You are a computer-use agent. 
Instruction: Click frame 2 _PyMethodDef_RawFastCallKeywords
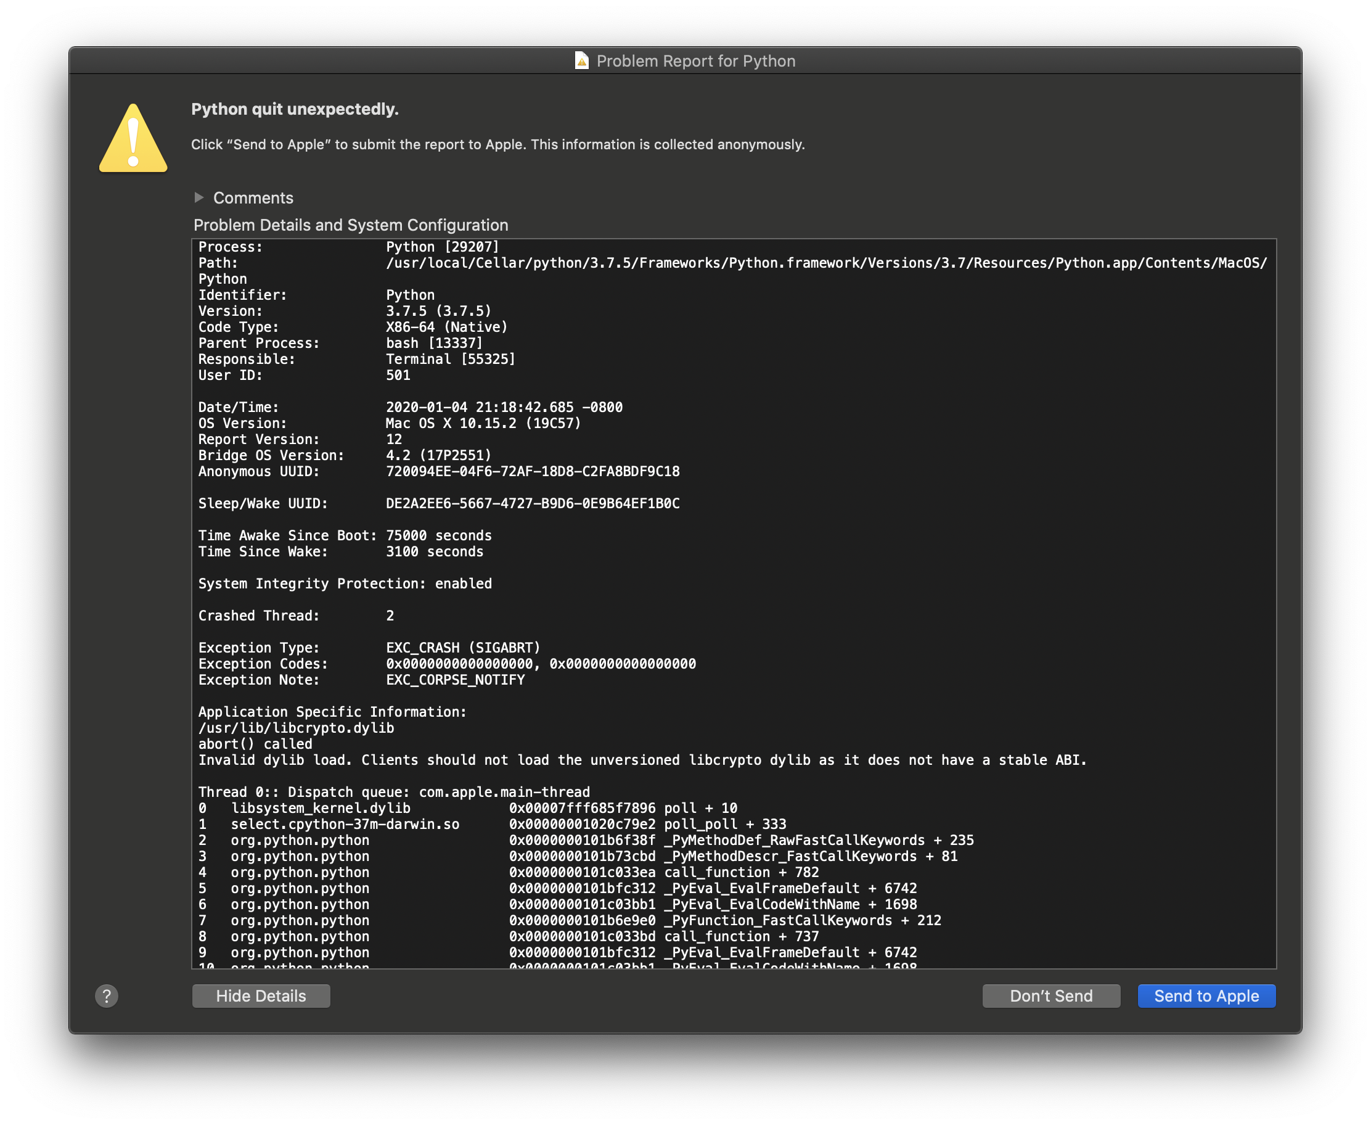[586, 841]
